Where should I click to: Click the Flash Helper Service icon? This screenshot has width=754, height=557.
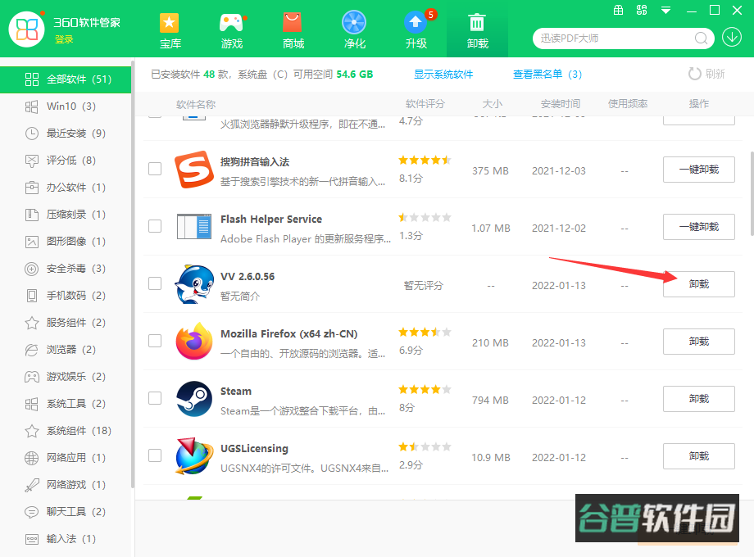tap(193, 226)
